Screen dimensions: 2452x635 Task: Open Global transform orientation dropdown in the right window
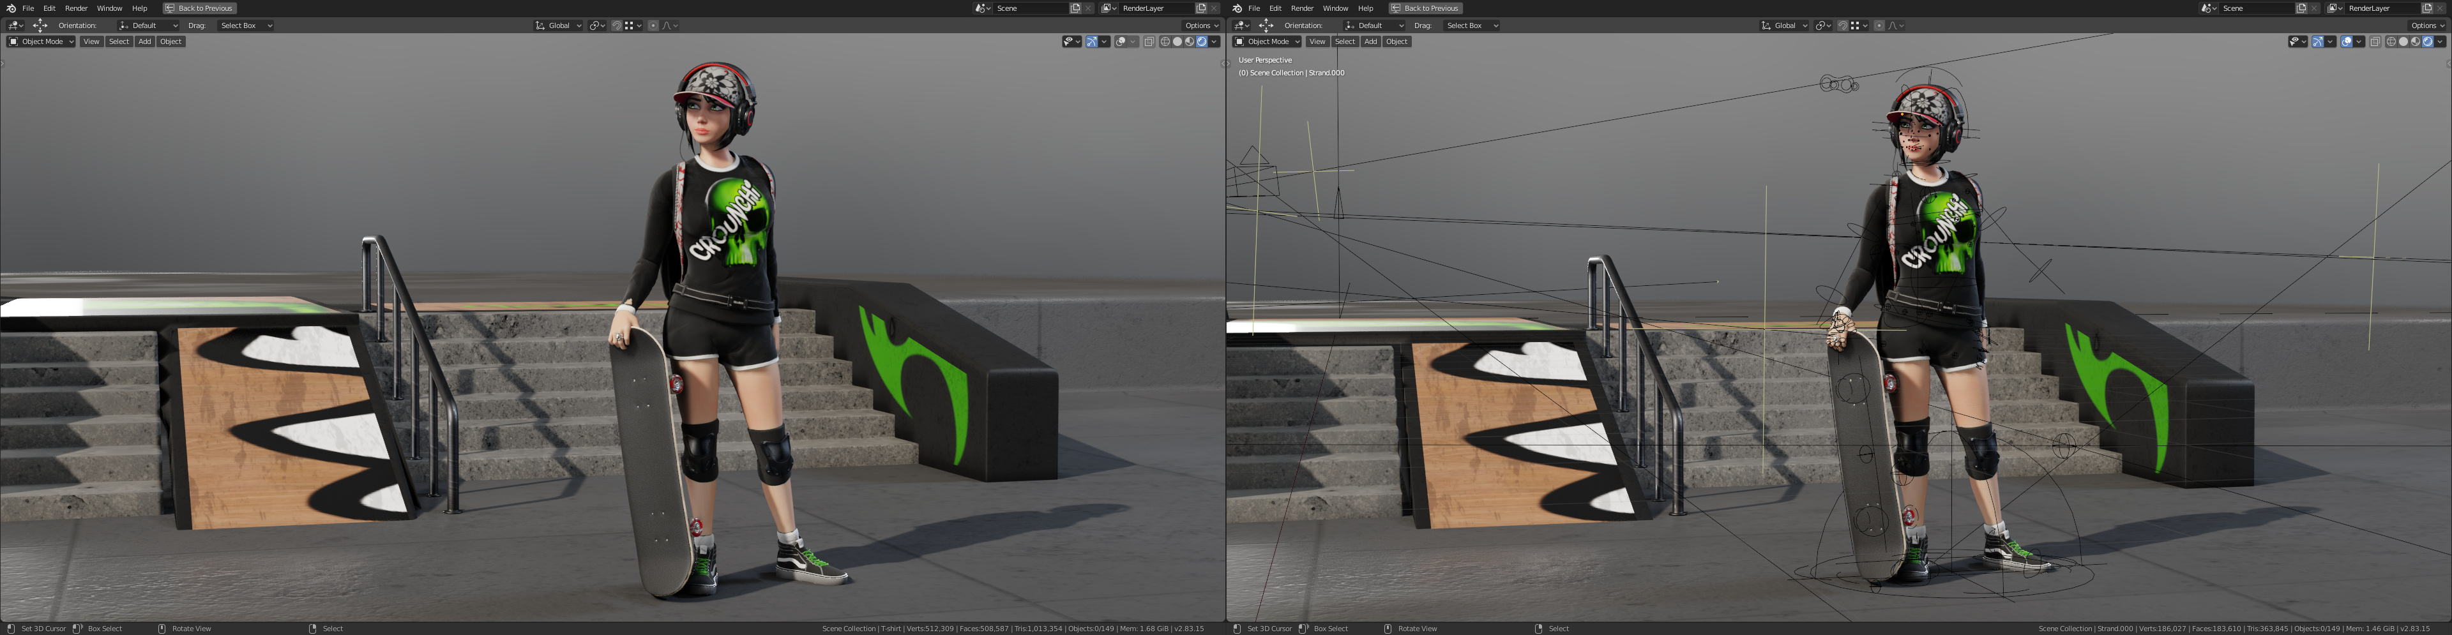coord(1785,26)
